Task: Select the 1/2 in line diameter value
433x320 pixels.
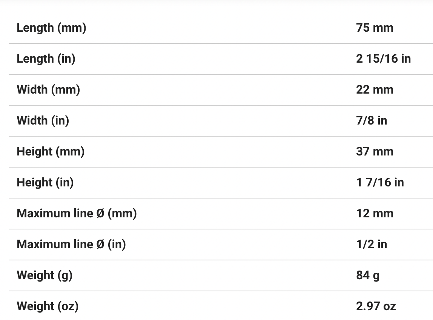Action: point(372,245)
